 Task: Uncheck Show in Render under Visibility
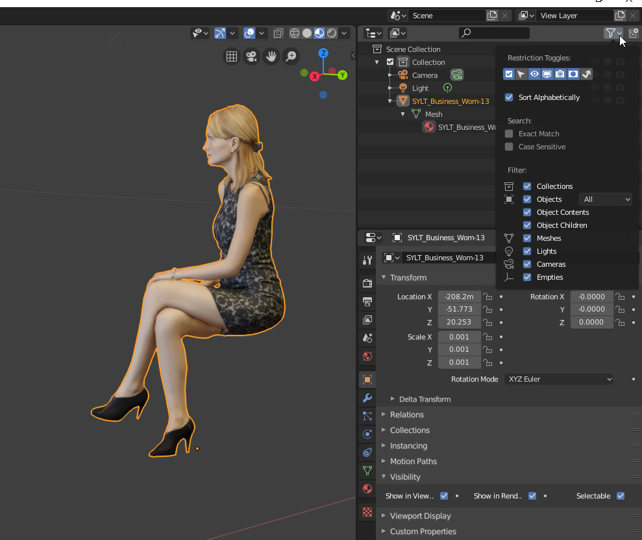pyautogui.click(x=532, y=496)
